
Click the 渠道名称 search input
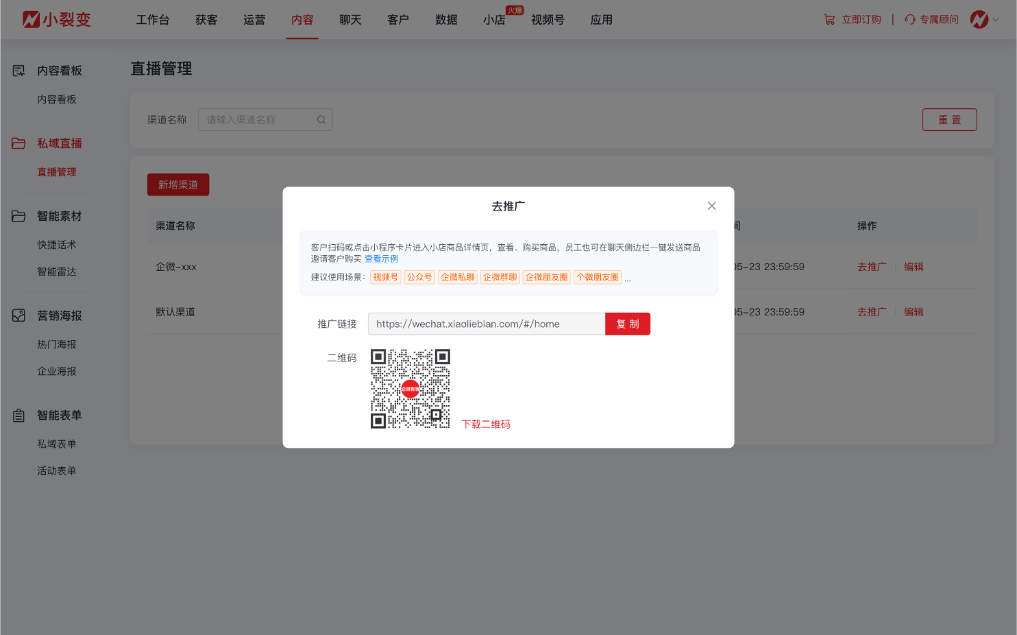tap(265, 120)
